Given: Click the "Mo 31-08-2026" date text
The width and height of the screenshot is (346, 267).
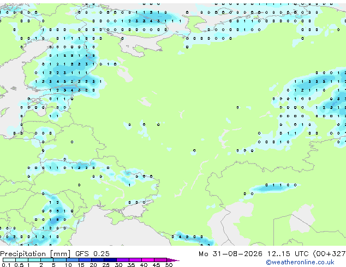Looking at the screenshot, I should click(x=230, y=254).
